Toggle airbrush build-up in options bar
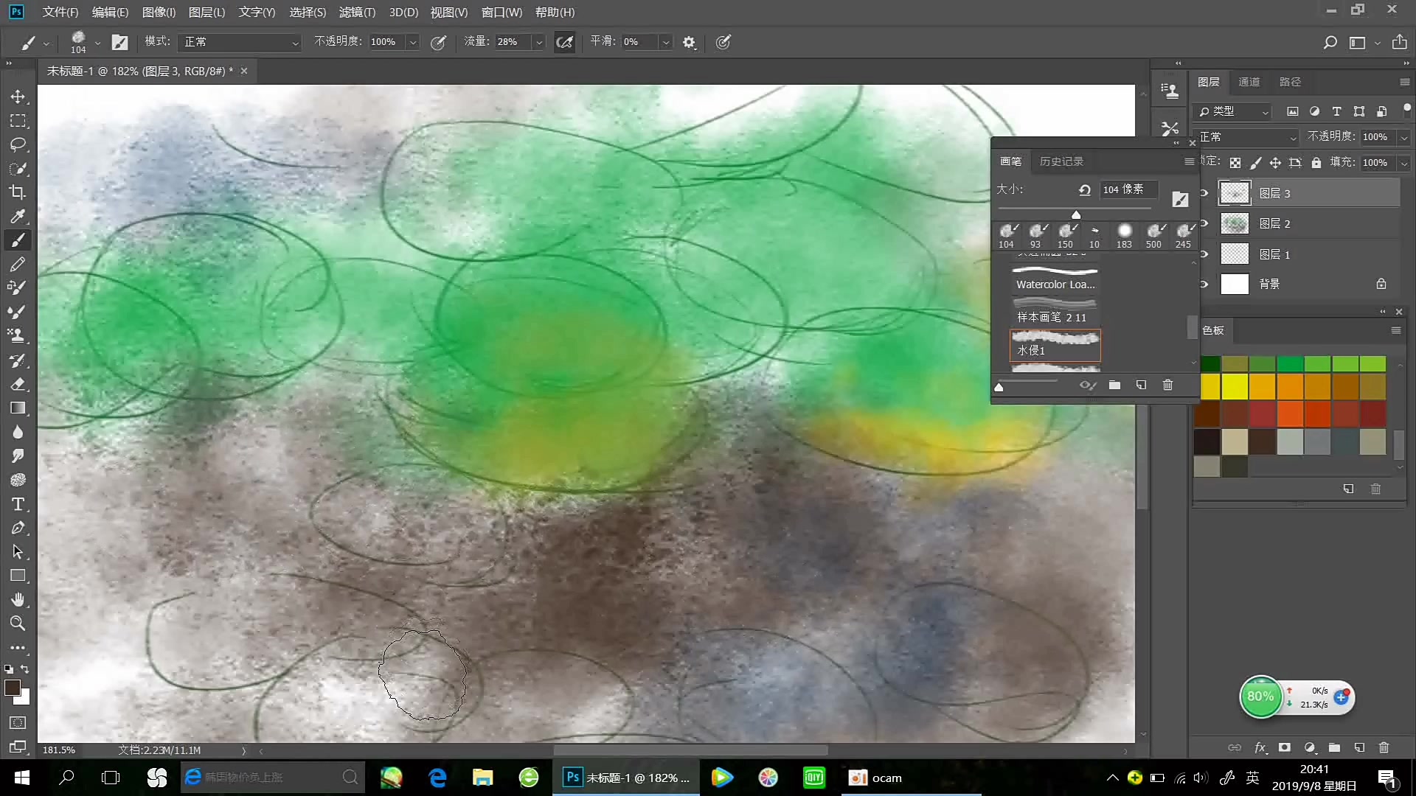The height and width of the screenshot is (796, 1416). (564, 42)
